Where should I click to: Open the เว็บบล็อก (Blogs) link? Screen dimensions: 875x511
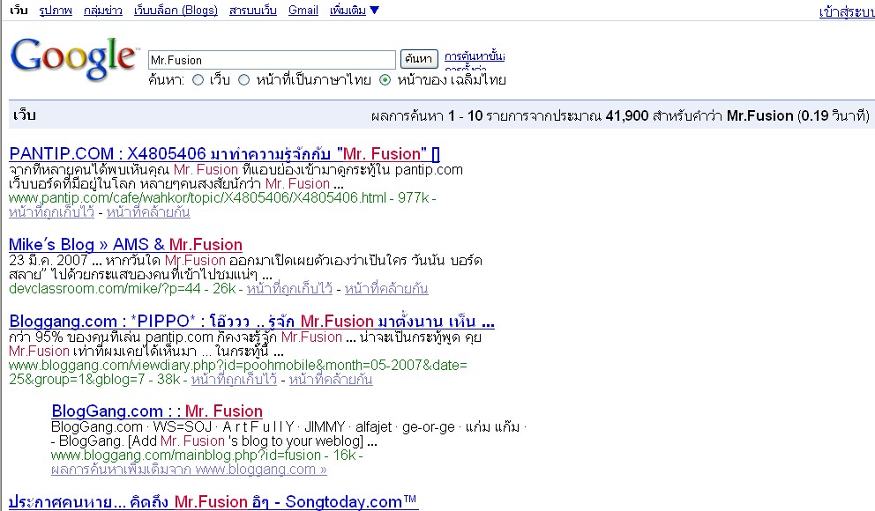[176, 11]
